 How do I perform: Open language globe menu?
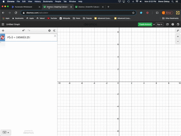point(178,24)
